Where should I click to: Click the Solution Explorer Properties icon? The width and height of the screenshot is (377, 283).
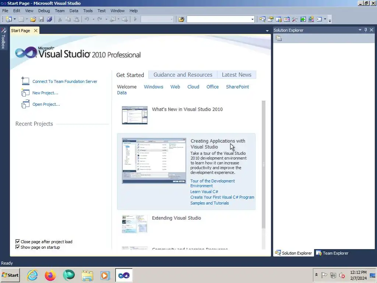279,38
